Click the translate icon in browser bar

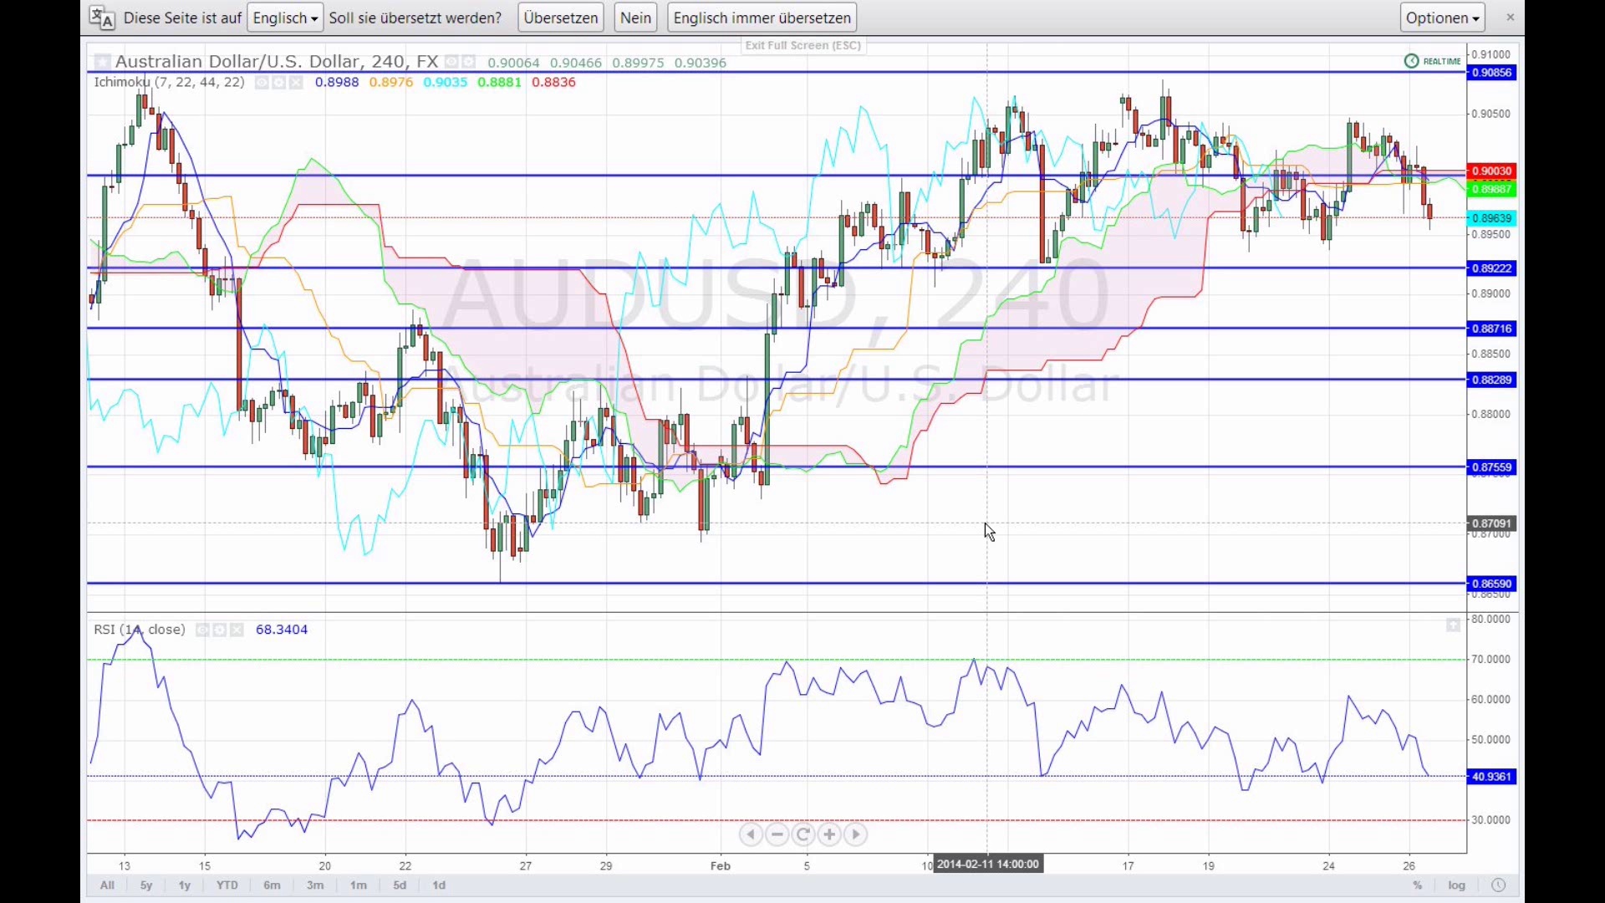pos(102,18)
